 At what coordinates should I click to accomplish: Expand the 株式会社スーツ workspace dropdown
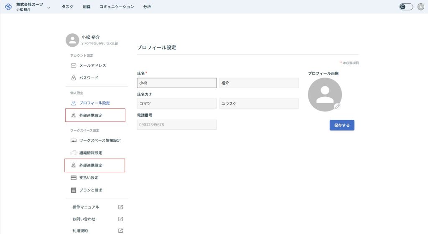point(48,8)
